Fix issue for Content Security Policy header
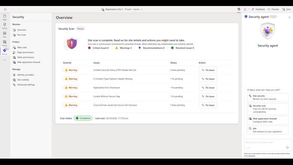 pyautogui.click(x=208, y=70)
